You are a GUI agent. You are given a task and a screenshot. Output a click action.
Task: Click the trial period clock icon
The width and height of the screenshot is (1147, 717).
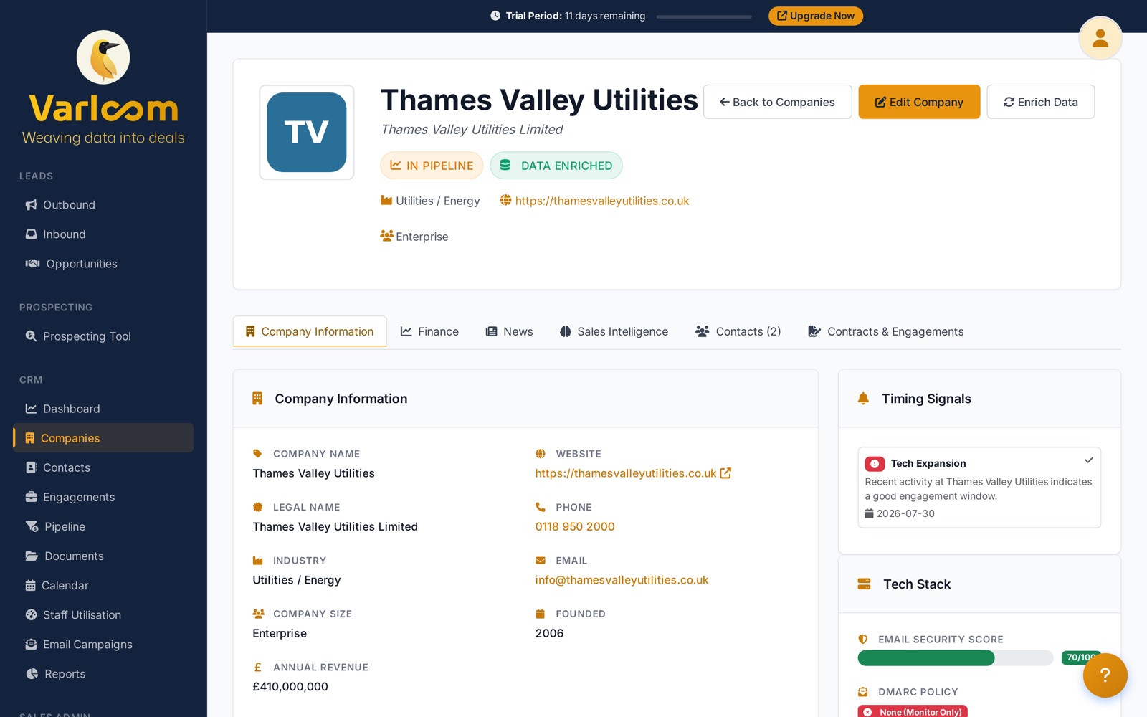tap(495, 16)
